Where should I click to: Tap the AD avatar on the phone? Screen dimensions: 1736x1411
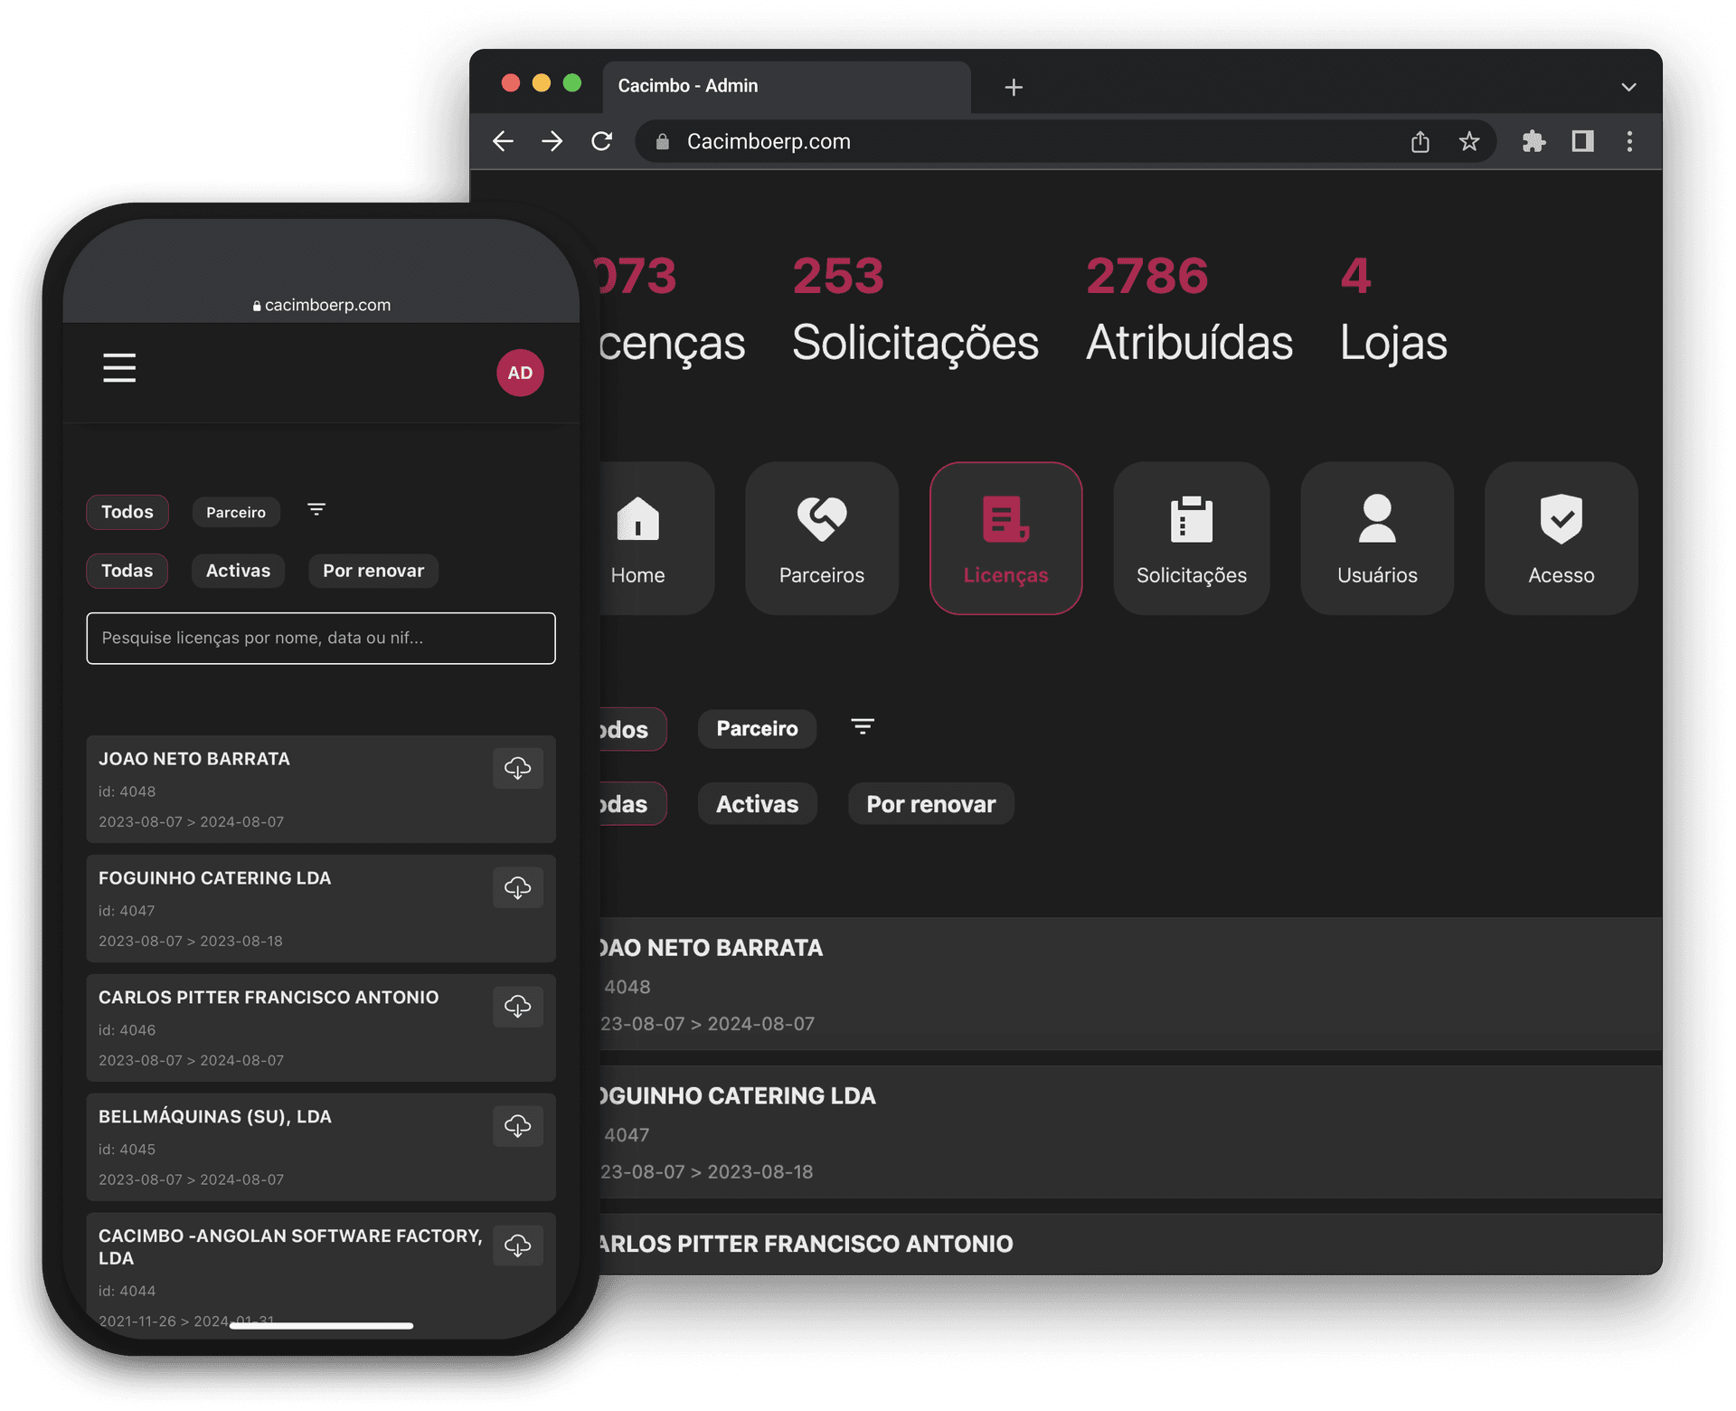(x=520, y=373)
